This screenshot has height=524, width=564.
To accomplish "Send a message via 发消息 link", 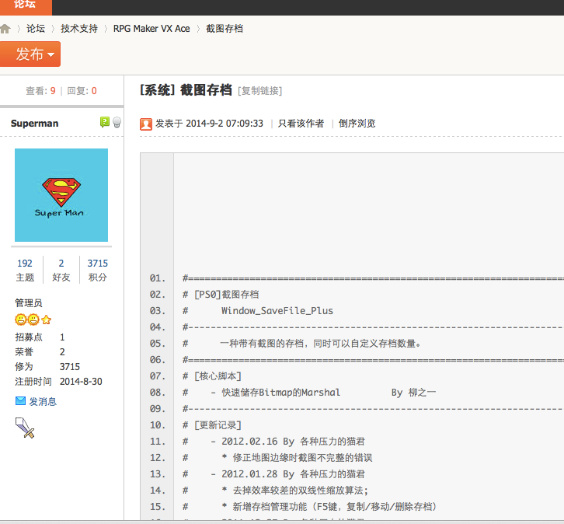I will point(43,401).
